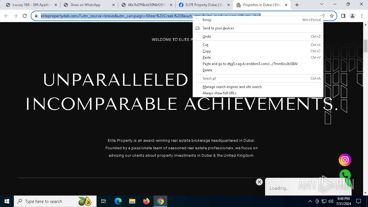The width and height of the screenshot is (368, 207).
Task: Go back using the back arrow
Action: 6,16
